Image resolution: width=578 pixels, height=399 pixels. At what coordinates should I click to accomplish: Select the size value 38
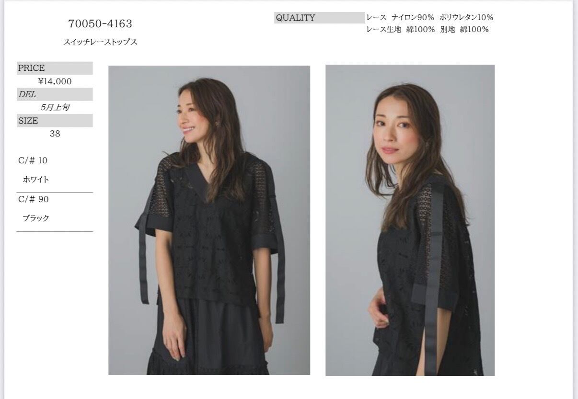55,134
